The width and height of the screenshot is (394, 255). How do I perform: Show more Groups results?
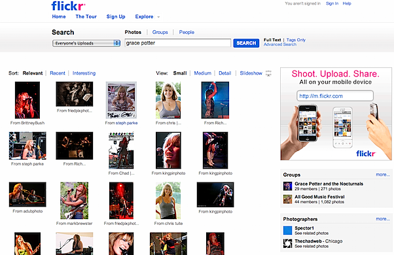pyautogui.click(x=383, y=175)
